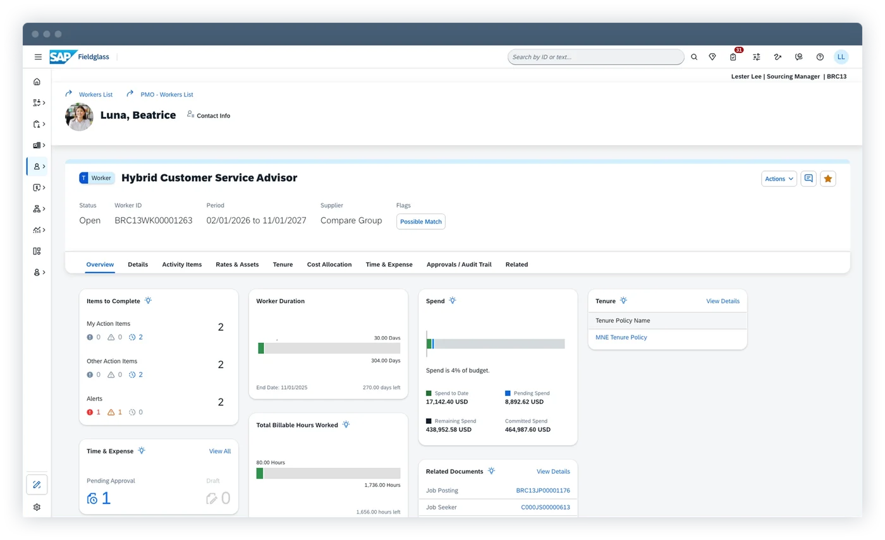Open the diamond icon in header
The height and width of the screenshot is (540, 885).
tap(712, 57)
